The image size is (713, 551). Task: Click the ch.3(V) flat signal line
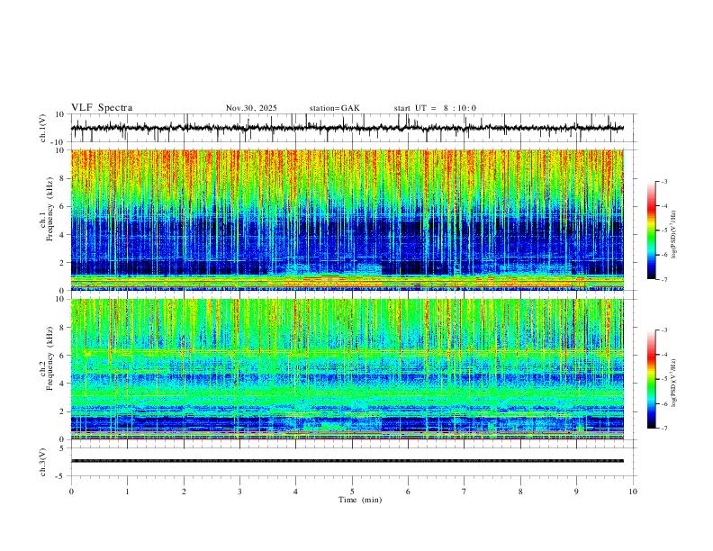click(x=347, y=461)
